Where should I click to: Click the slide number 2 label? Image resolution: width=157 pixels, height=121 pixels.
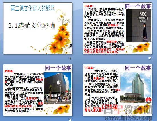[x=150, y=58]
